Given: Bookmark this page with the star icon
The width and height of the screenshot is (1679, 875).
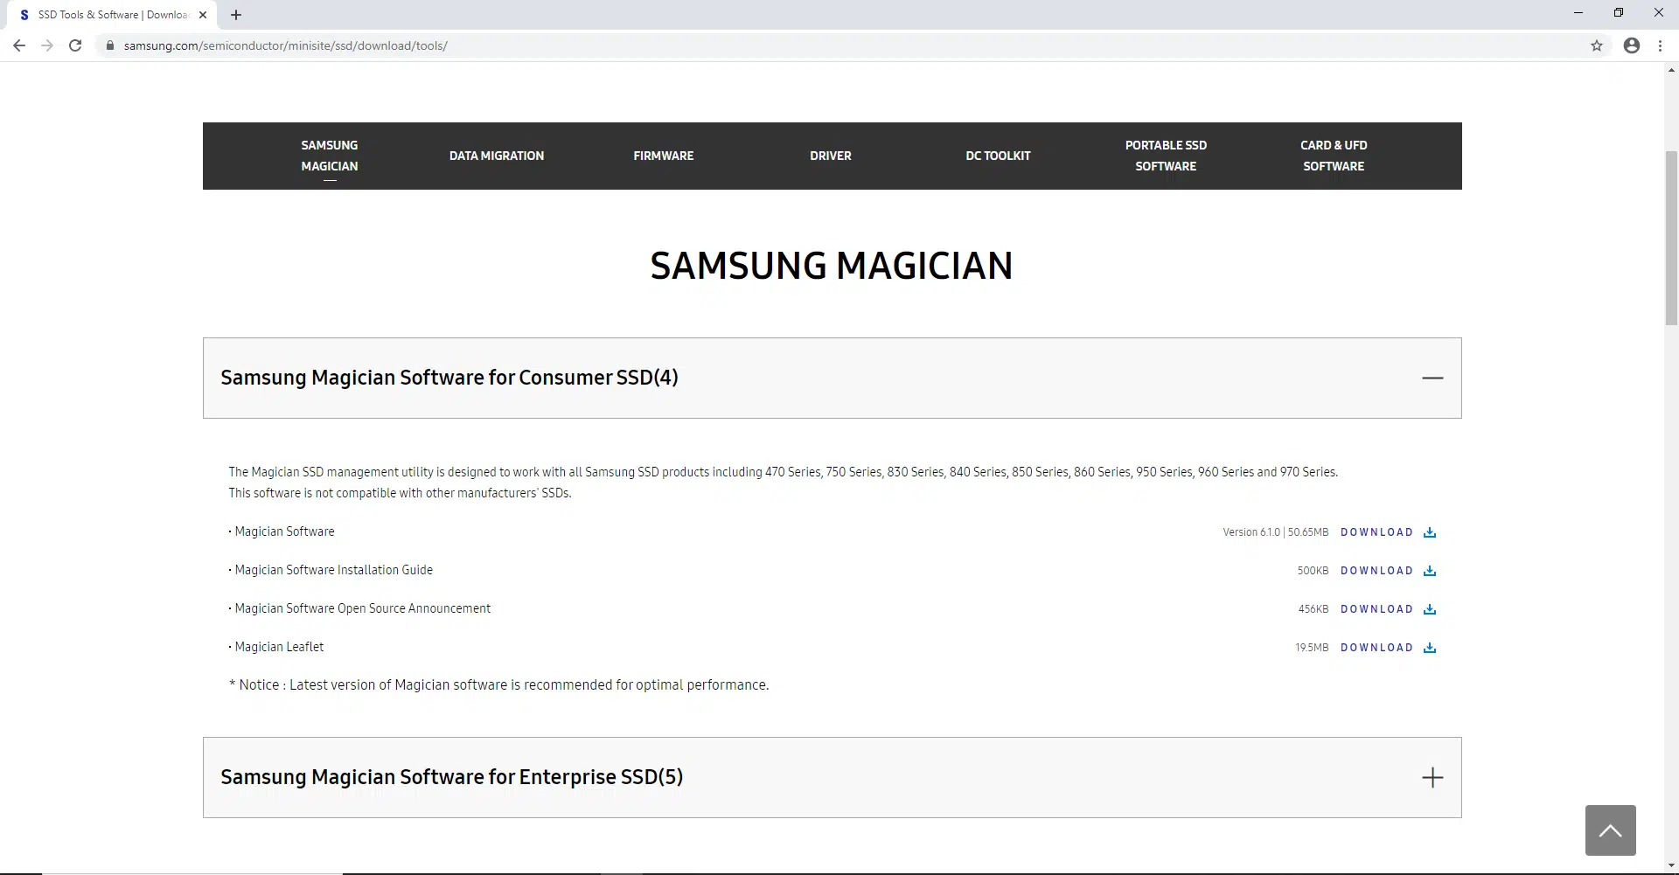Looking at the screenshot, I should 1597,45.
